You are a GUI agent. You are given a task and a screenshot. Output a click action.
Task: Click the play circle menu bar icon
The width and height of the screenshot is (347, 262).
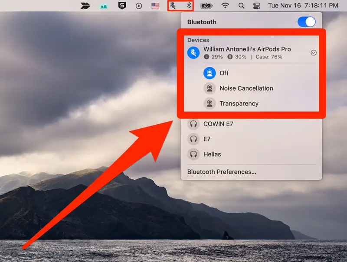pyautogui.click(x=139, y=6)
